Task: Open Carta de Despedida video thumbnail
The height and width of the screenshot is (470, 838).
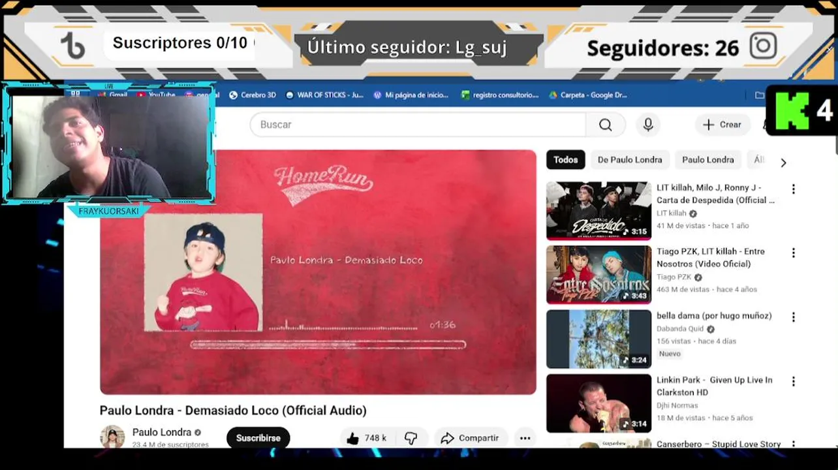Action: click(598, 211)
